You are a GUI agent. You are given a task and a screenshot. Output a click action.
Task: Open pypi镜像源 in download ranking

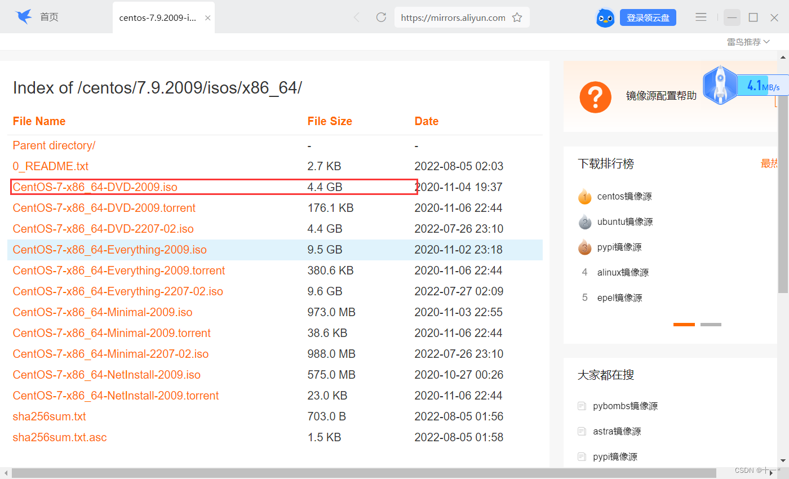coord(619,247)
